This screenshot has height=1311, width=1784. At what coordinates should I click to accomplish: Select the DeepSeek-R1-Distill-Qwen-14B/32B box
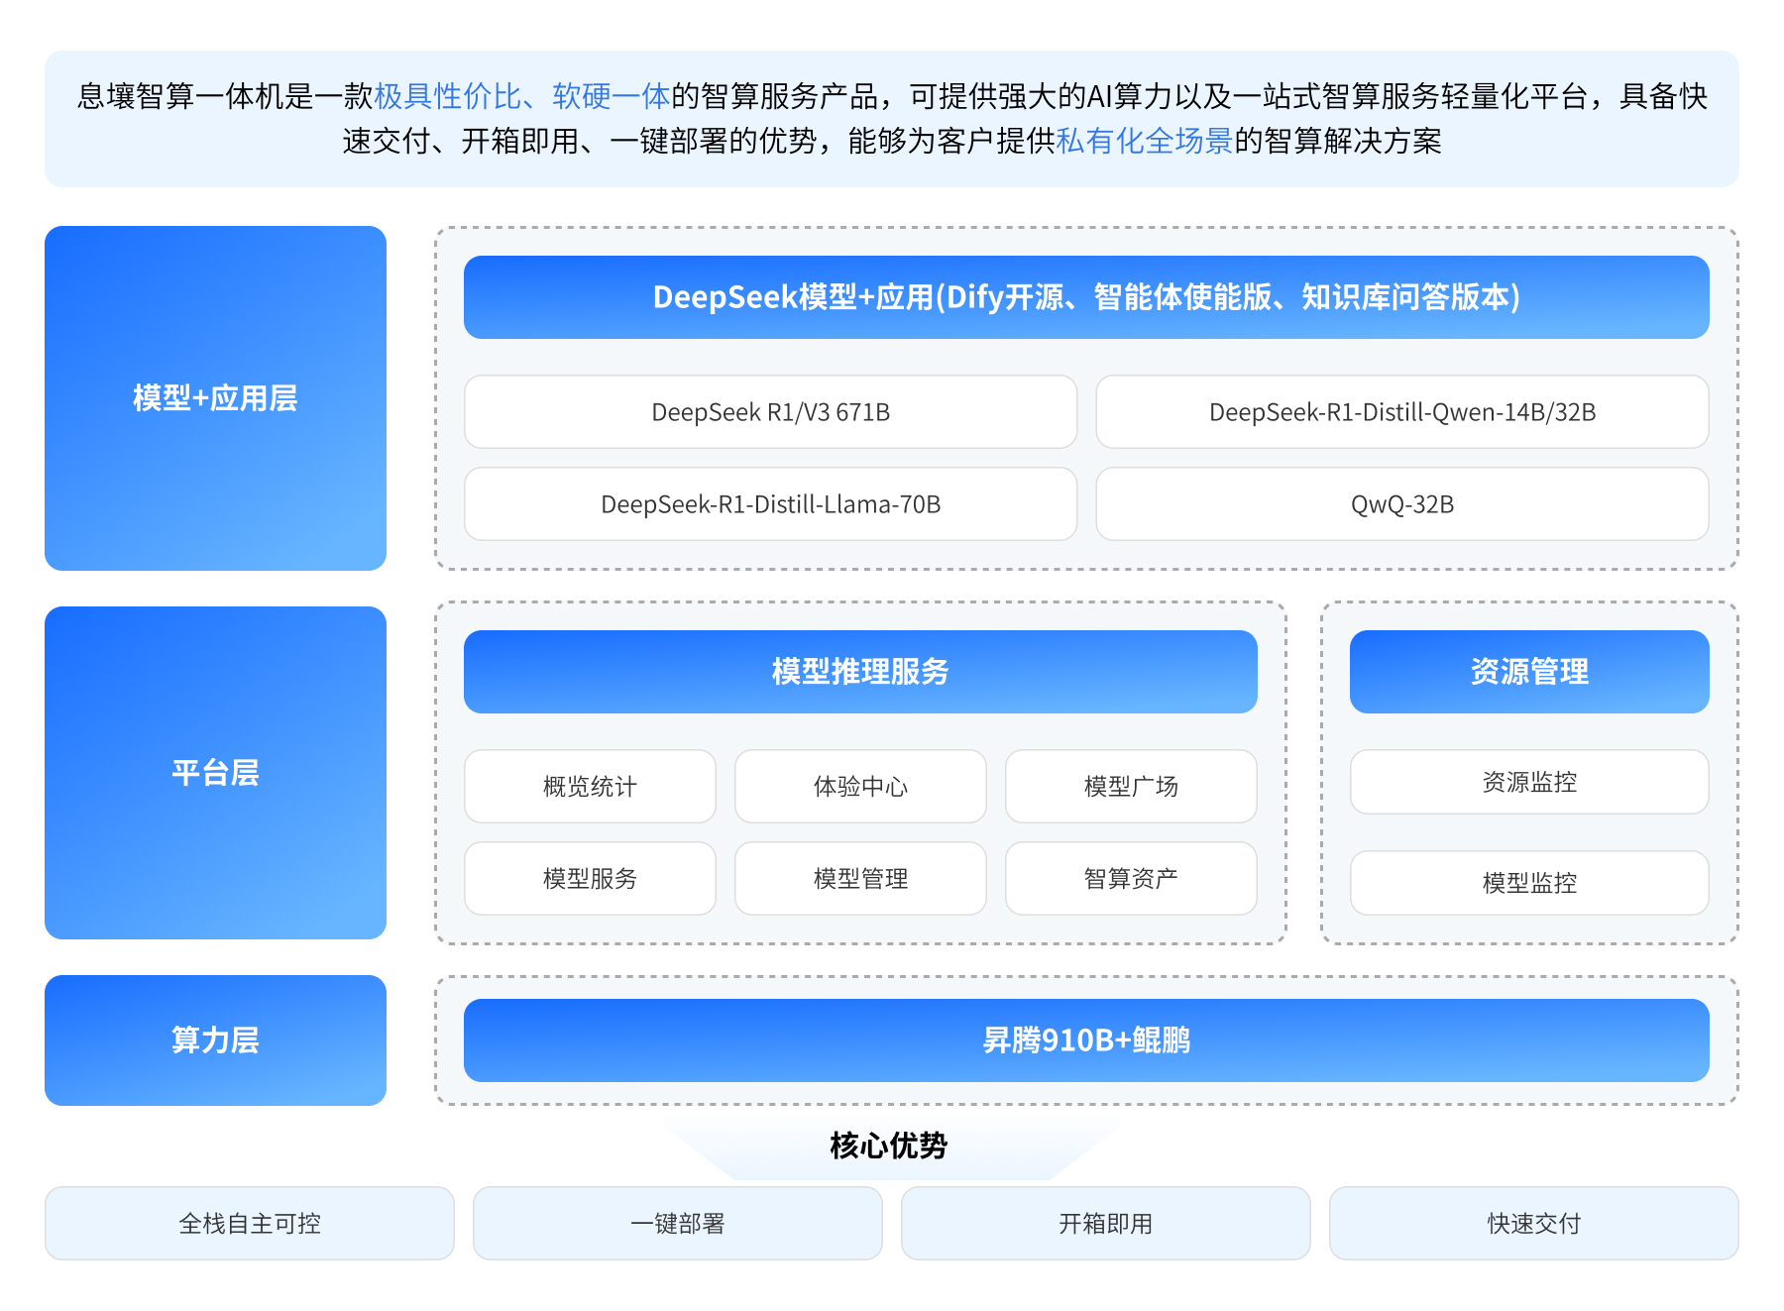pos(1402,412)
